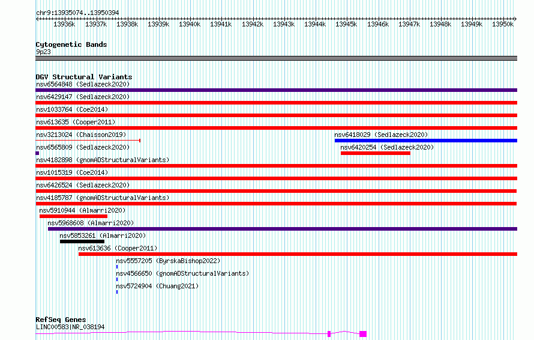Click the tiny blue nsv5557205 marker
This screenshot has height=340, width=534.
(117, 267)
